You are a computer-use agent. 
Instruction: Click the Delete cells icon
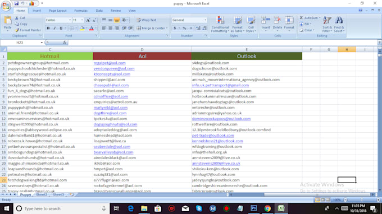click(278, 20)
